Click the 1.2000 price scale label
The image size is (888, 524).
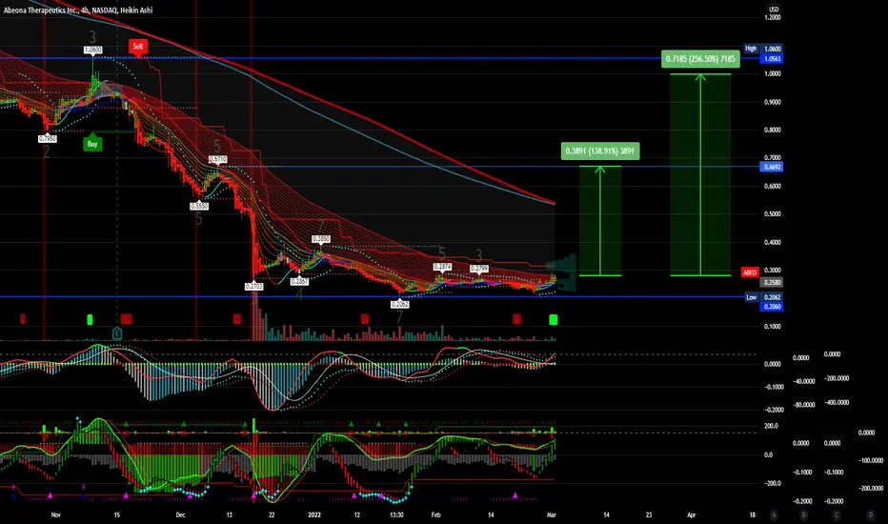coord(773,17)
